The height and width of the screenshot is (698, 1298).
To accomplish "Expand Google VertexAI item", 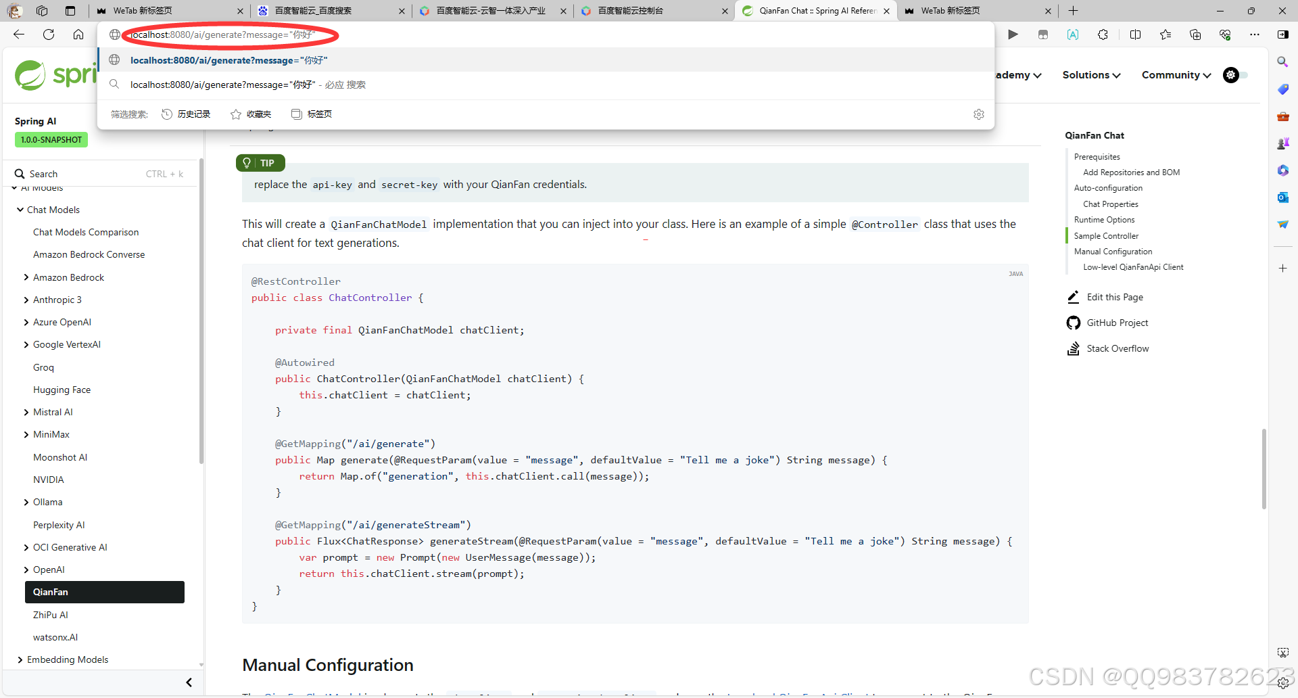I will (26, 344).
